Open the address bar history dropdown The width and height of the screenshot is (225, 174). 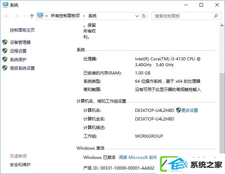click(x=137, y=16)
